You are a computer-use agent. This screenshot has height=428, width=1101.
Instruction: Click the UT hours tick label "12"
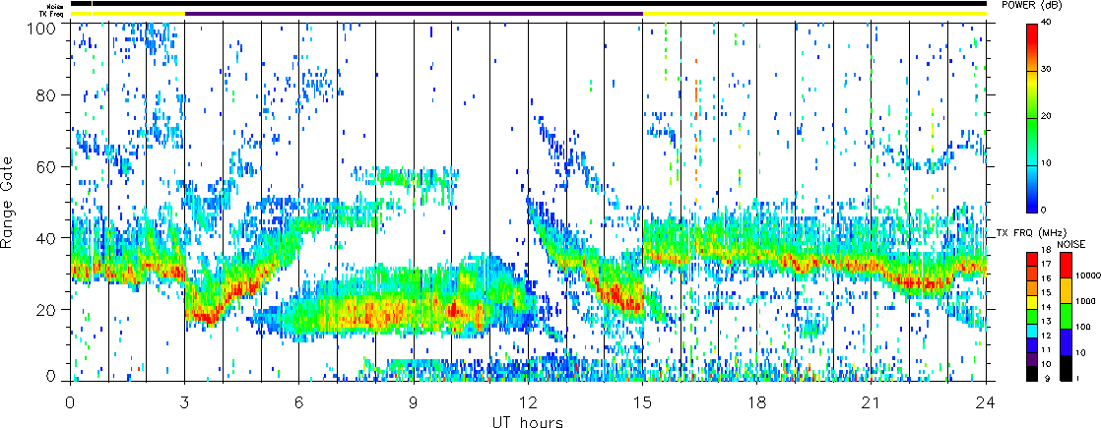click(x=528, y=402)
